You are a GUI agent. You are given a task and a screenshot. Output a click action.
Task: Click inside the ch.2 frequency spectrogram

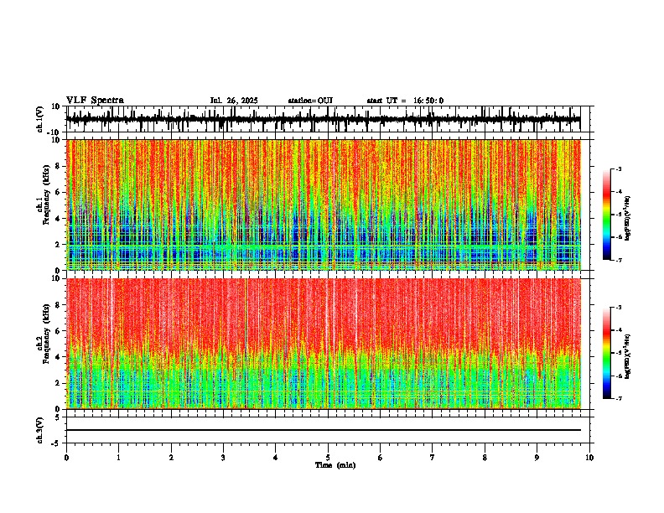(323, 344)
